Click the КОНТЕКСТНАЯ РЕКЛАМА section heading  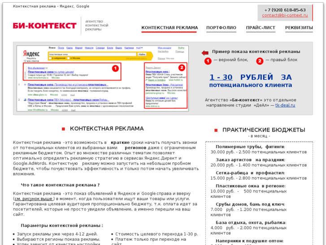(x=107, y=129)
